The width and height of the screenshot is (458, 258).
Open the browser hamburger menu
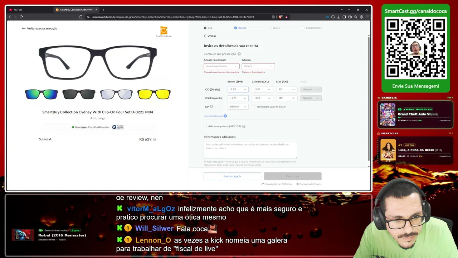click(x=367, y=17)
